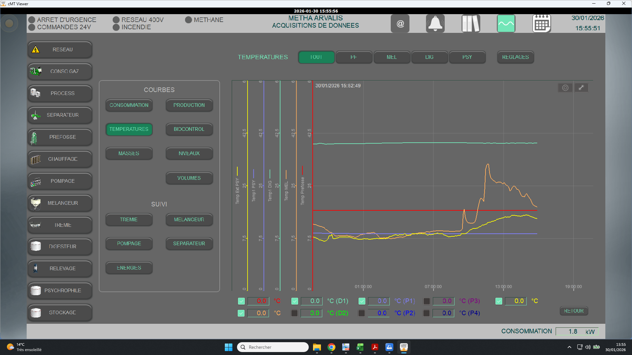Open the DIGESTEUR tank page

click(60, 247)
